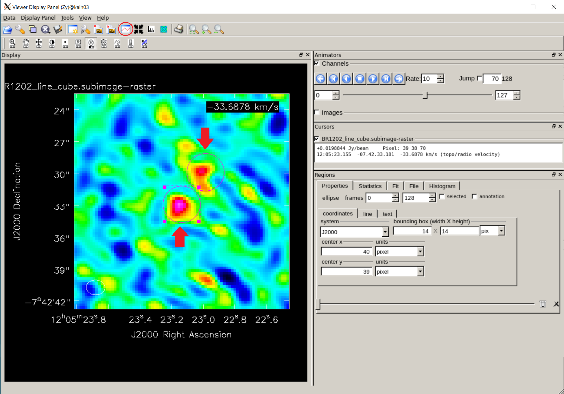
Task: Select the ellipse region mouse tool
Action: pos(91,44)
